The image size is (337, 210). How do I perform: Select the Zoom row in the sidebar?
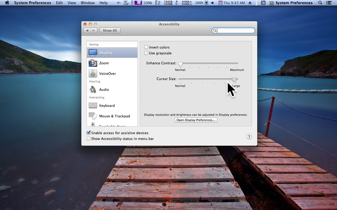pos(112,63)
